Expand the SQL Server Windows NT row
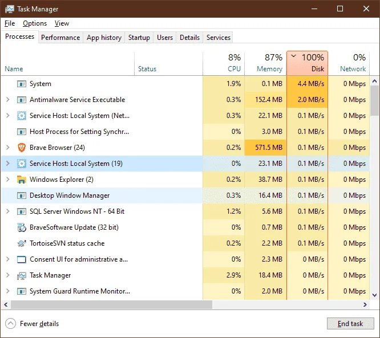The image size is (380, 338). [8, 211]
